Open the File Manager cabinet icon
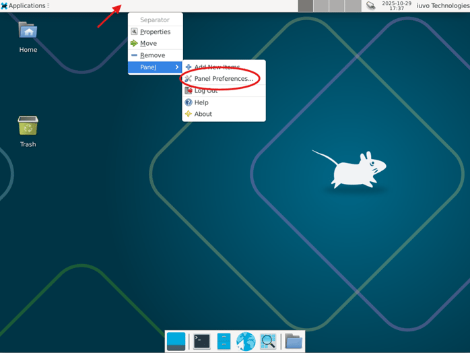The image size is (470, 353). pyautogui.click(x=224, y=342)
